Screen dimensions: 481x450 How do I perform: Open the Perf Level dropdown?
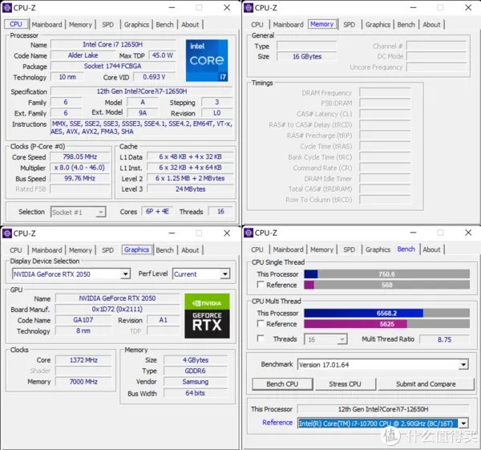(201, 274)
